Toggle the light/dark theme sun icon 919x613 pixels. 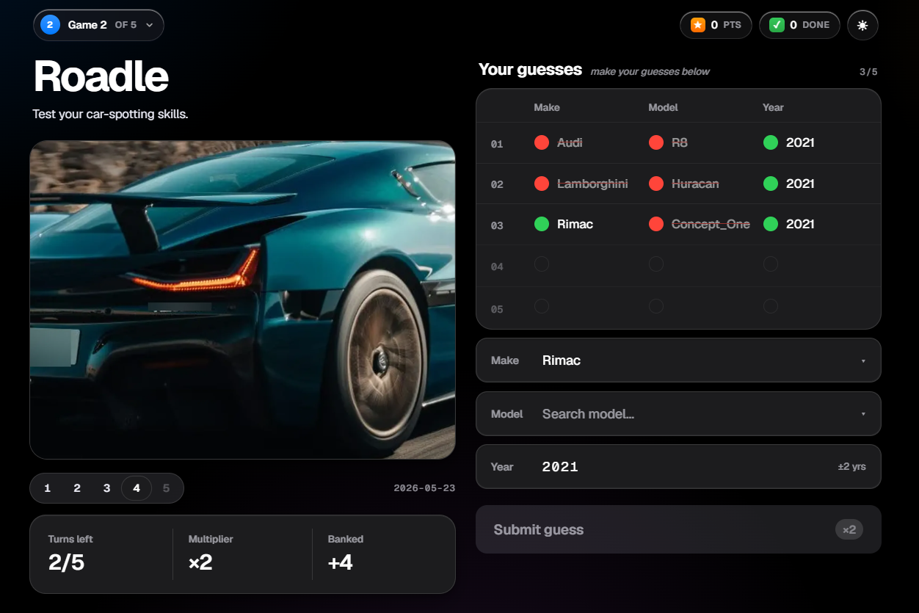click(x=862, y=25)
